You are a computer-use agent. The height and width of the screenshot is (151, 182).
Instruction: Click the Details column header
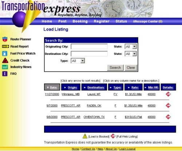[x=168, y=87]
